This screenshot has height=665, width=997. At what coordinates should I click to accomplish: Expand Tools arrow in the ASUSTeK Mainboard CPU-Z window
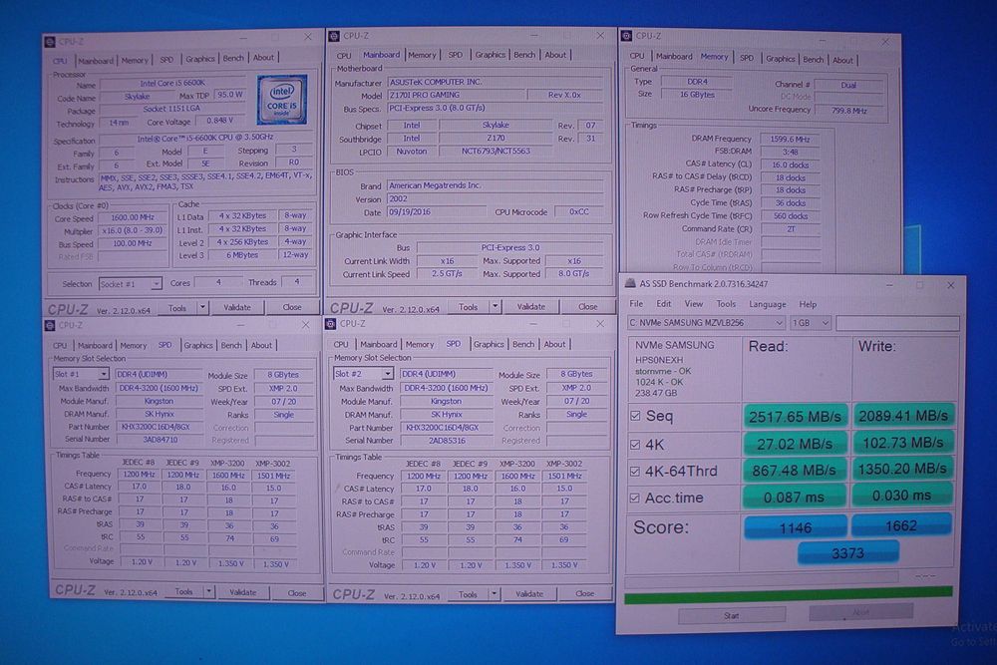[496, 307]
